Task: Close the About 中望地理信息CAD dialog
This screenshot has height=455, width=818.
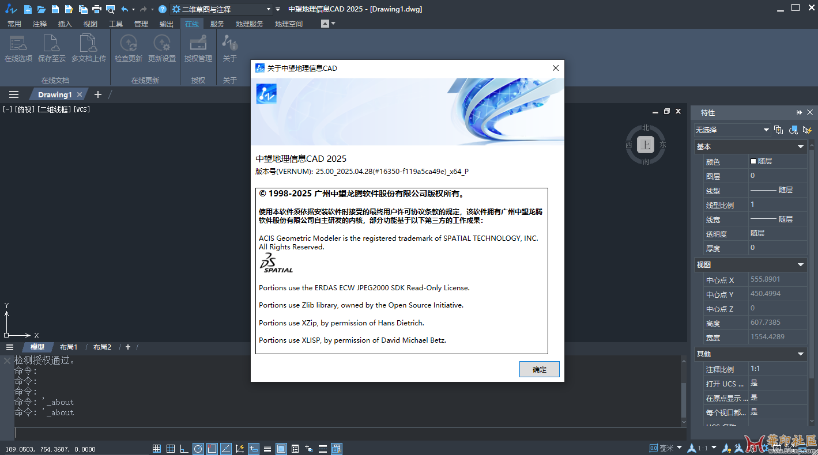Action: [556, 68]
